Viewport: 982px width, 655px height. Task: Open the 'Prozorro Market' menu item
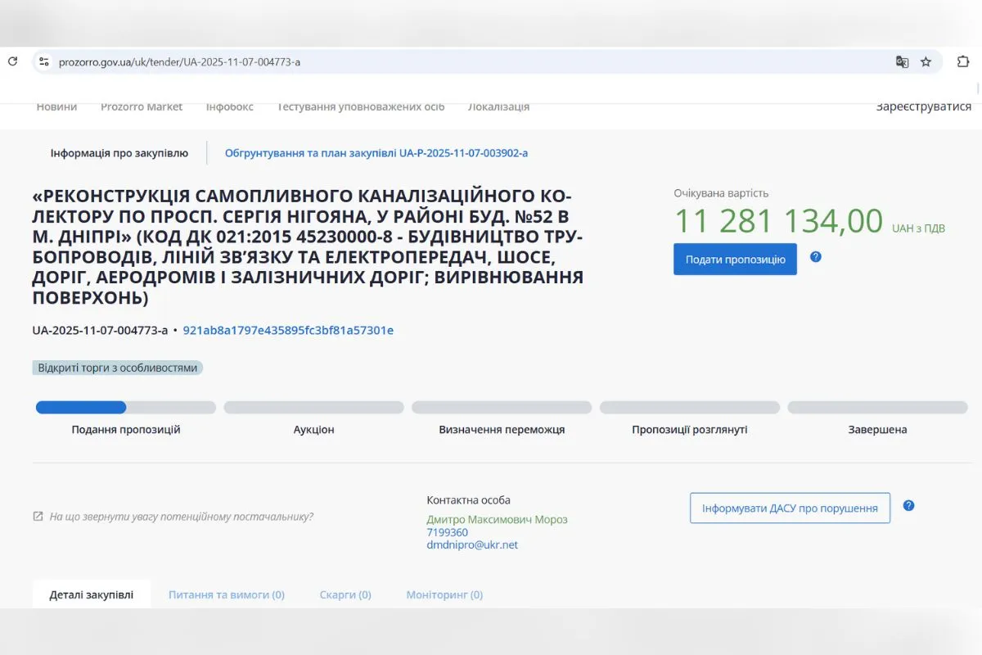pyautogui.click(x=141, y=106)
